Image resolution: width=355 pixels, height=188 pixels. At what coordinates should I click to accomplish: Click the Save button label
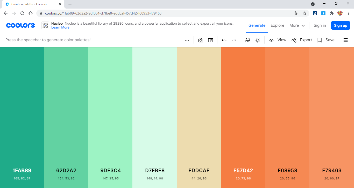point(330,40)
